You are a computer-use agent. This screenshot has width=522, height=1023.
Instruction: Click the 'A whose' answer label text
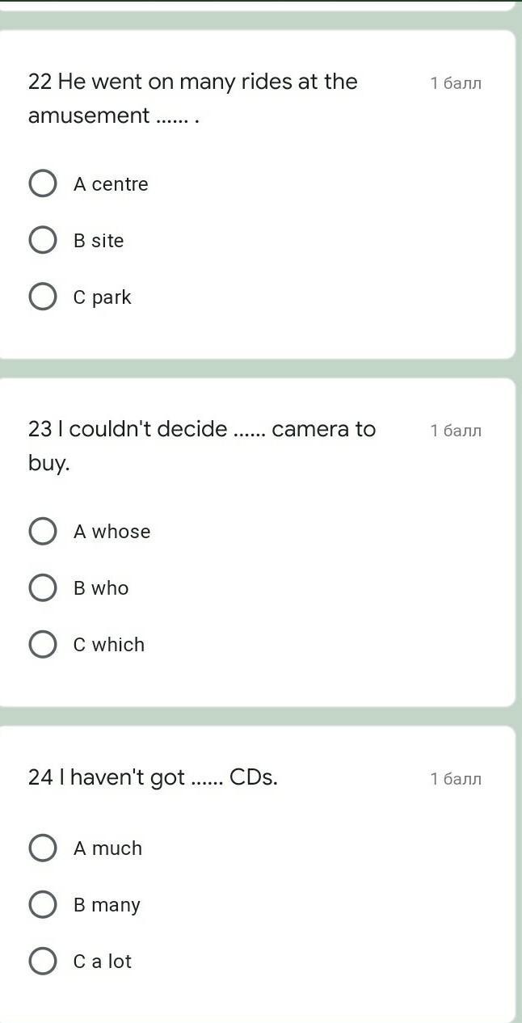112,532
